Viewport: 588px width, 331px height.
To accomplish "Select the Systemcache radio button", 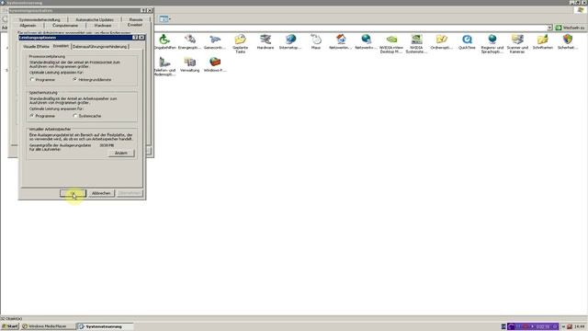I will (75, 116).
